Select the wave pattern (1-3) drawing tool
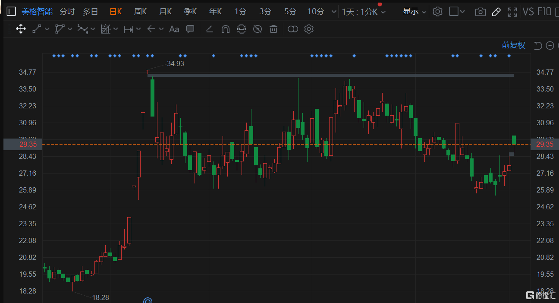Screen dimensions: 559x303 click(82, 29)
